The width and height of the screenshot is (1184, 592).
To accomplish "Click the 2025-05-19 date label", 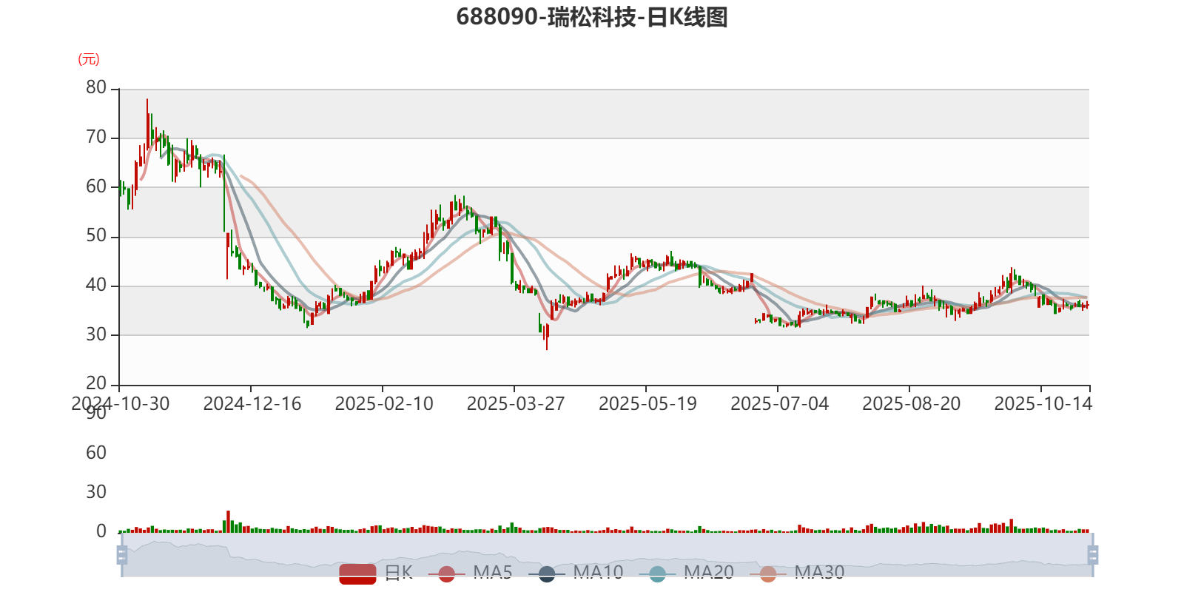I will [x=647, y=404].
